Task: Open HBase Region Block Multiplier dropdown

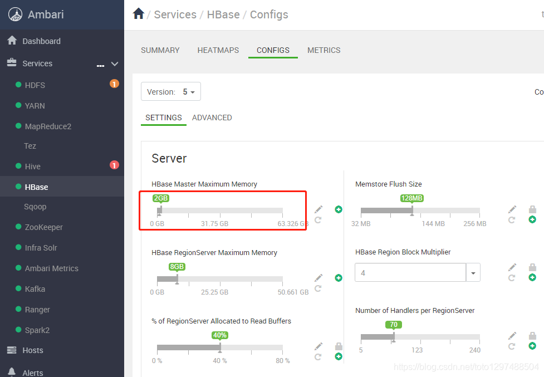Action: pyautogui.click(x=473, y=273)
